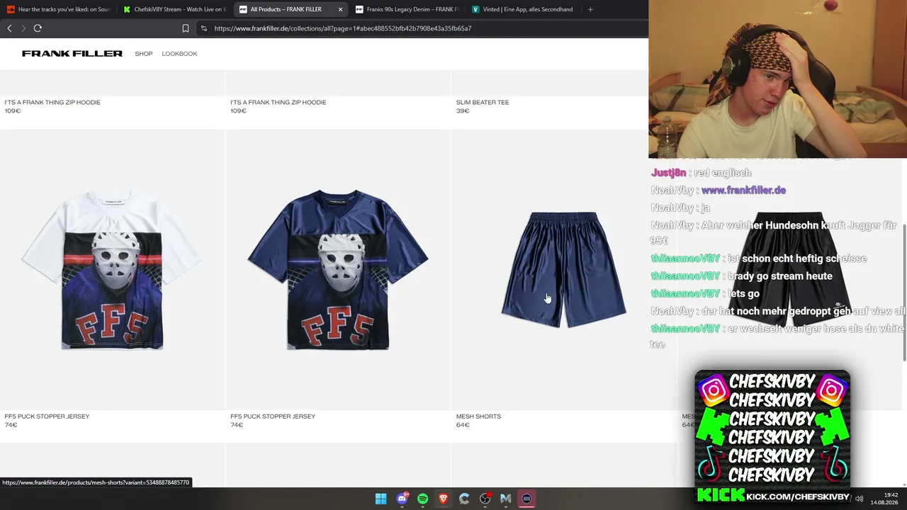Switch to the Vinted tab

(523, 9)
